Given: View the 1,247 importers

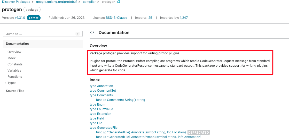Looking at the screenshot, I should pyautogui.click(x=184, y=18).
